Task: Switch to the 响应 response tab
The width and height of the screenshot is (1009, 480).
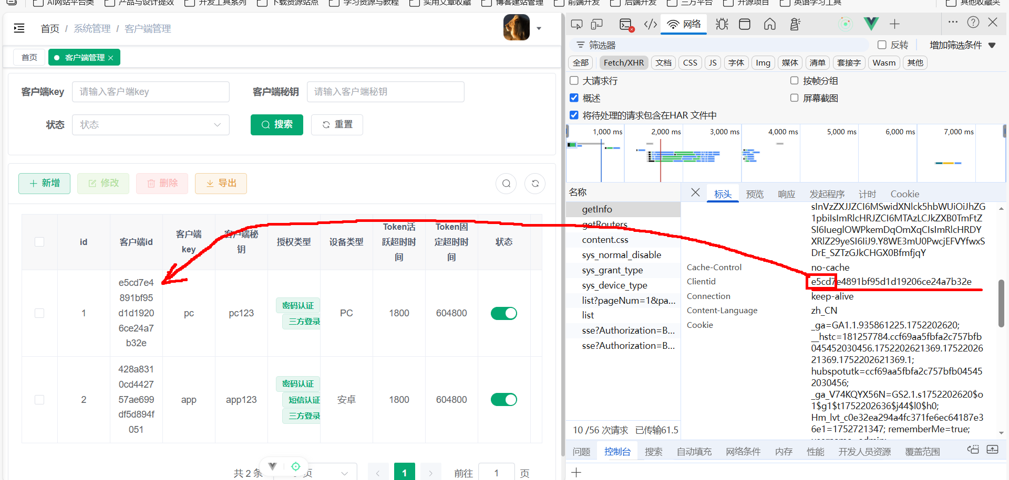Action: point(786,194)
